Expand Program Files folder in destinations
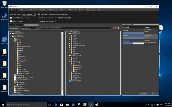The width and height of the screenshot is (172, 107). click(70, 44)
